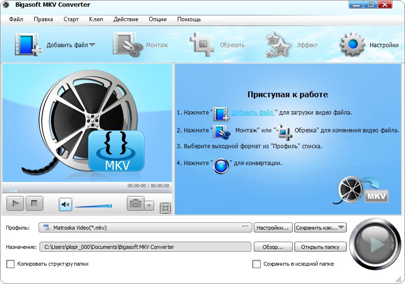Open the Сохранить как dropdown
Image resolution: width=405 pixels, height=284 pixels.
(320, 228)
